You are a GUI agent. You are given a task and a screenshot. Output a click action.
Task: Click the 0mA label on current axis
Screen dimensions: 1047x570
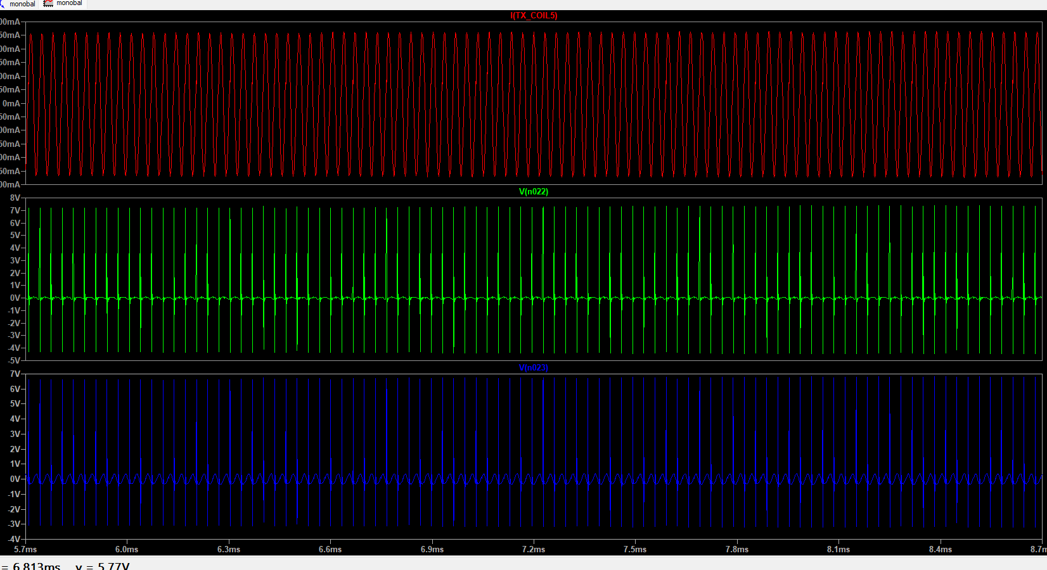click(11, 103)
